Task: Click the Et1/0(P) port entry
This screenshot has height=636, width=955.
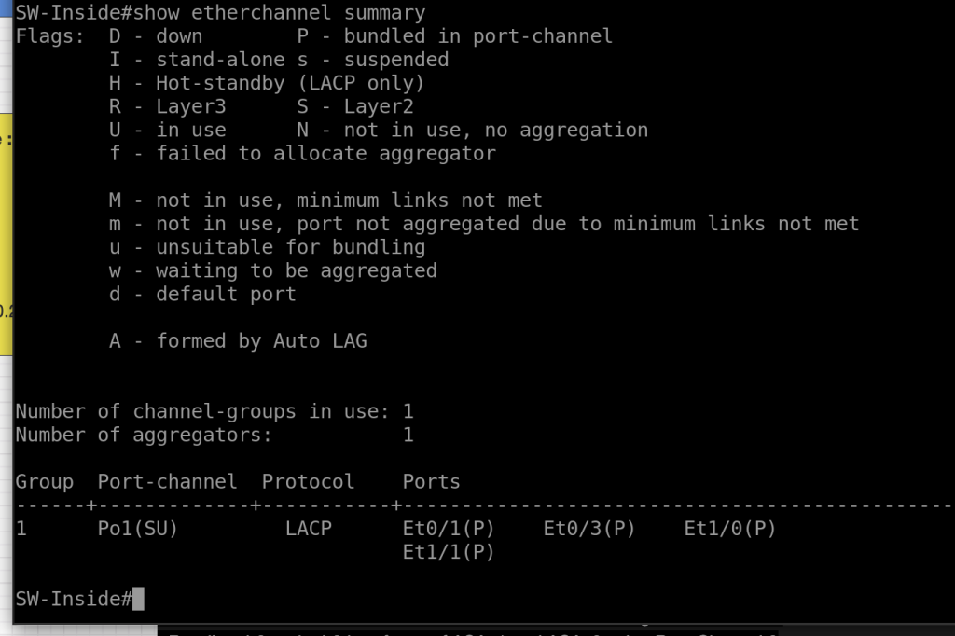Action: (730, 529)
